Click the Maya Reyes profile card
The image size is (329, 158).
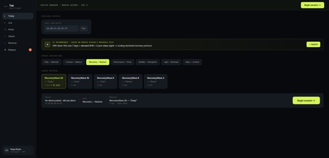click(18, 150)
